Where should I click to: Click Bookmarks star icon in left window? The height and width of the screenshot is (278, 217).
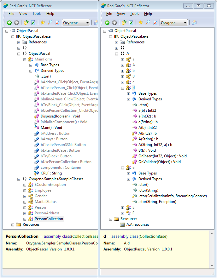tap(43, 22)
